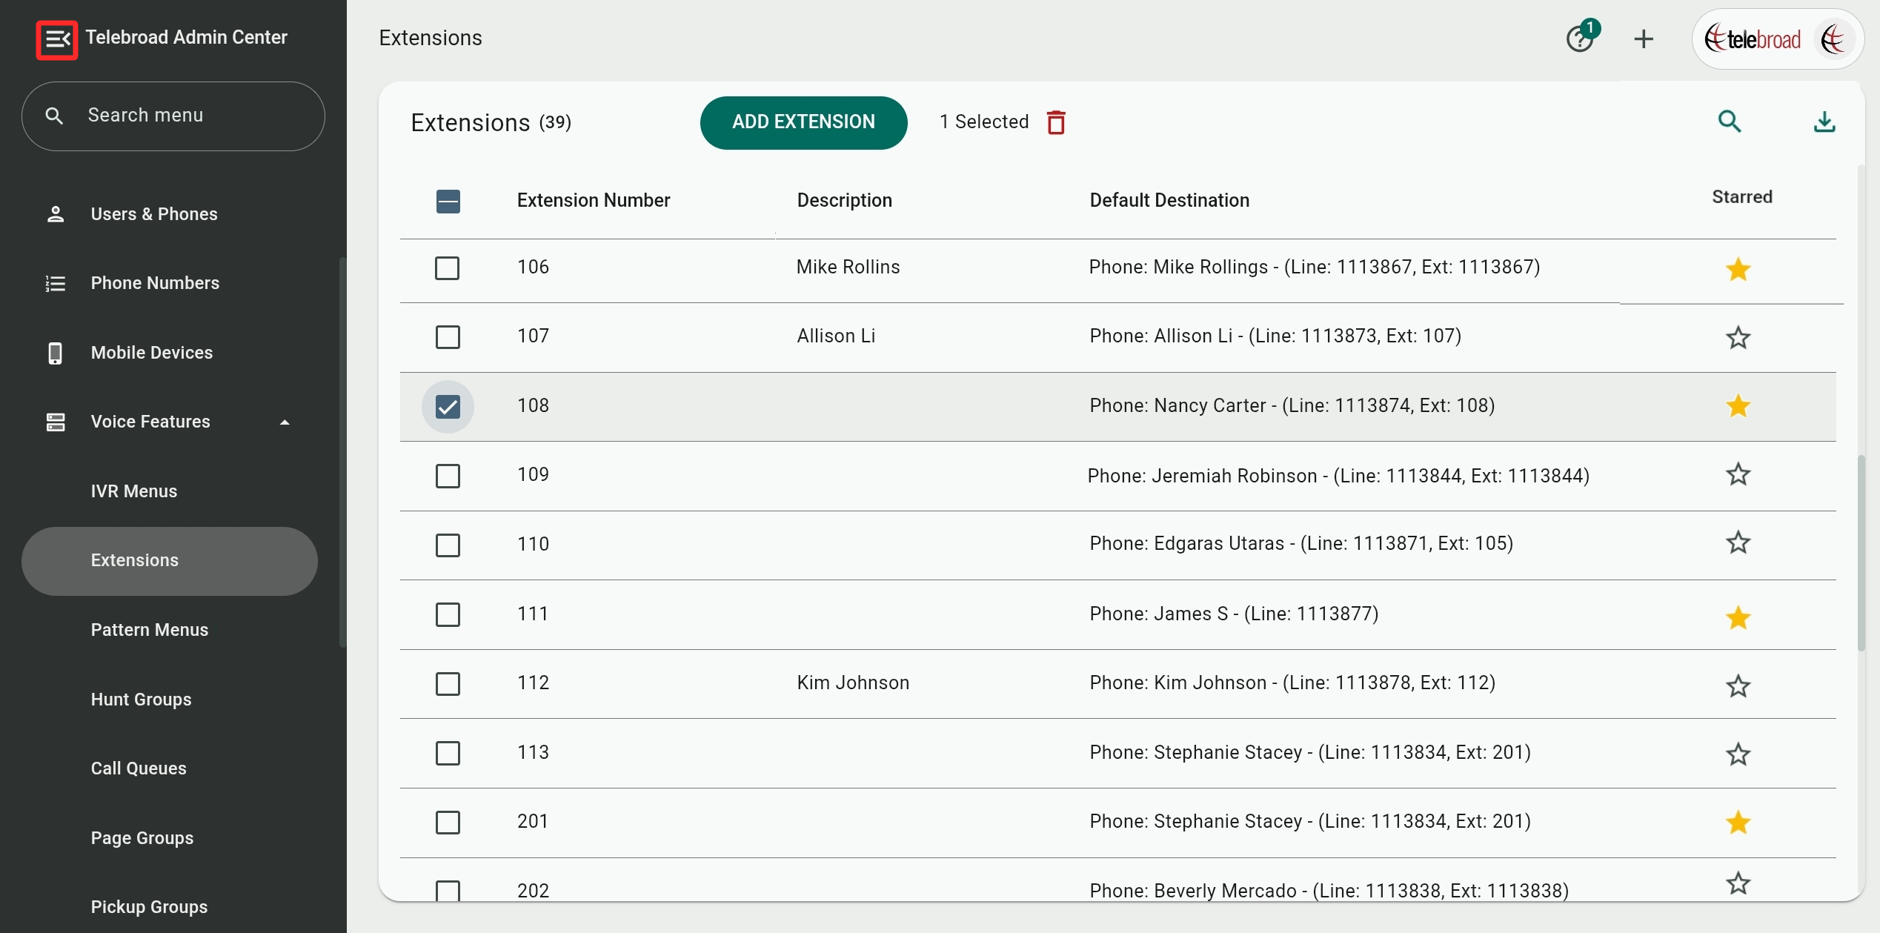Click the plus icon in the header
Image resolution: width=1880 pixels, height=933 pixels.
tap(1643, 39)
